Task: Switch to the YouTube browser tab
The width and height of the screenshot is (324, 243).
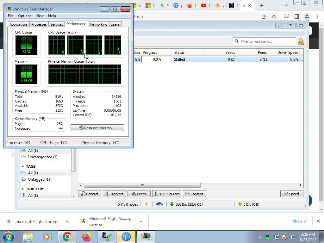Action: pos(206,6)
